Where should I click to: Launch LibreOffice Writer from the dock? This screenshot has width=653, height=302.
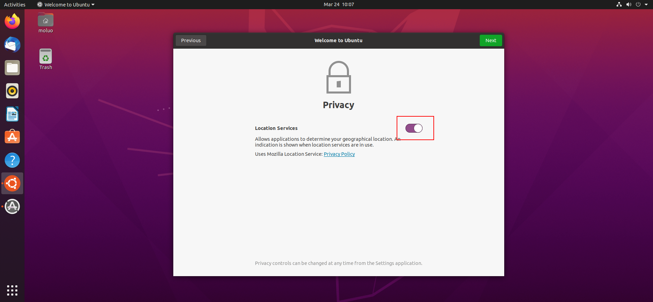12,114
